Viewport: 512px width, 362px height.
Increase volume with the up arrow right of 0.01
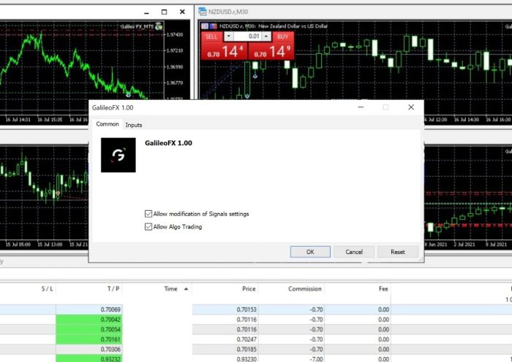click(x=266, y=36)
